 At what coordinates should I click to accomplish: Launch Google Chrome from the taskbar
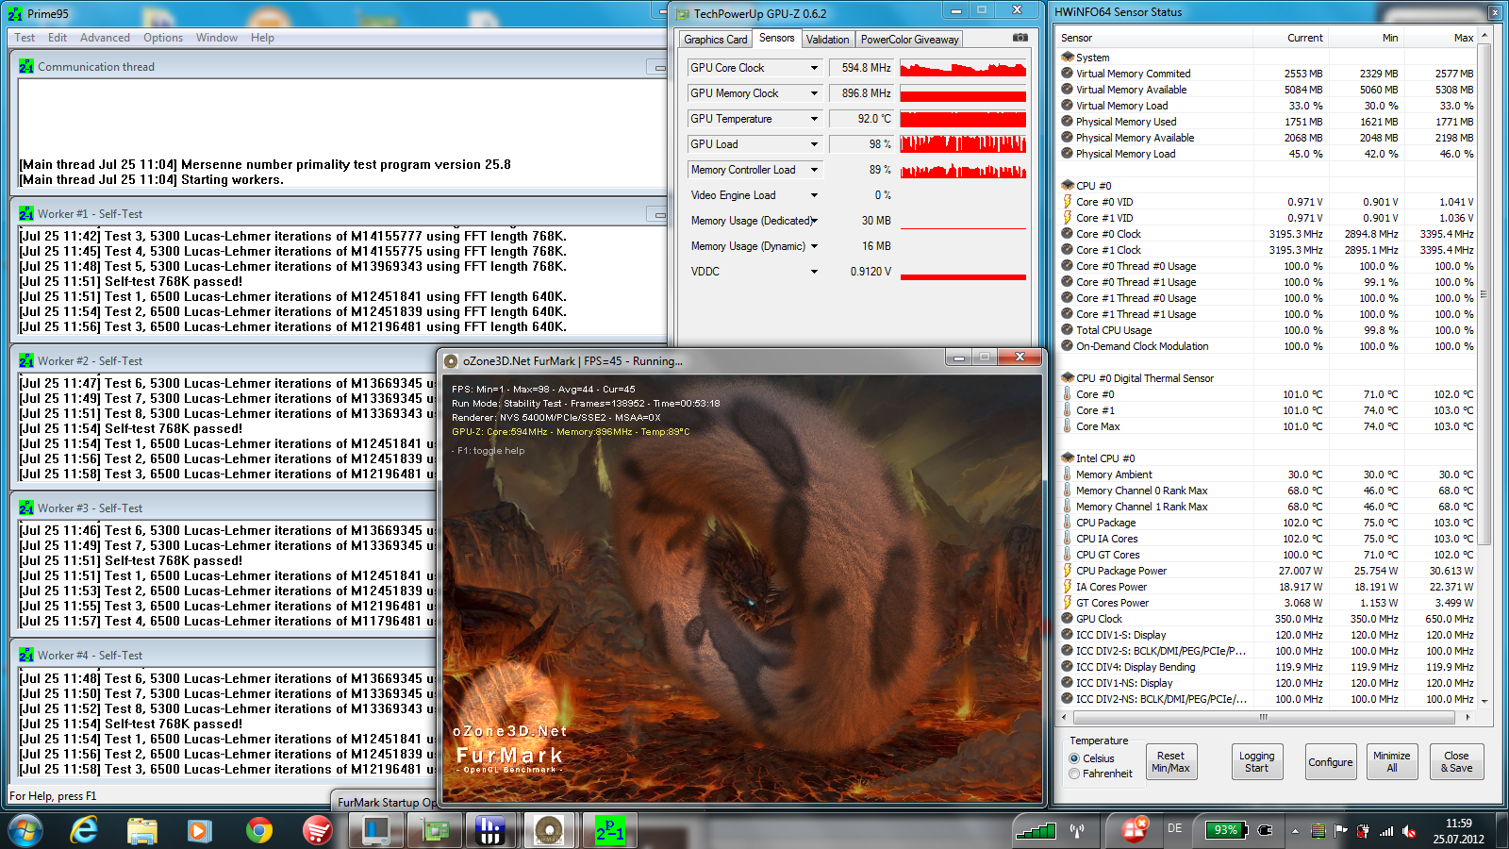coord(258,831)
